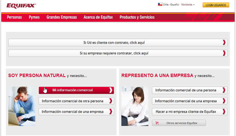Click photo of woman at desk
Screen dimensions: 236x136
[135, 106]
